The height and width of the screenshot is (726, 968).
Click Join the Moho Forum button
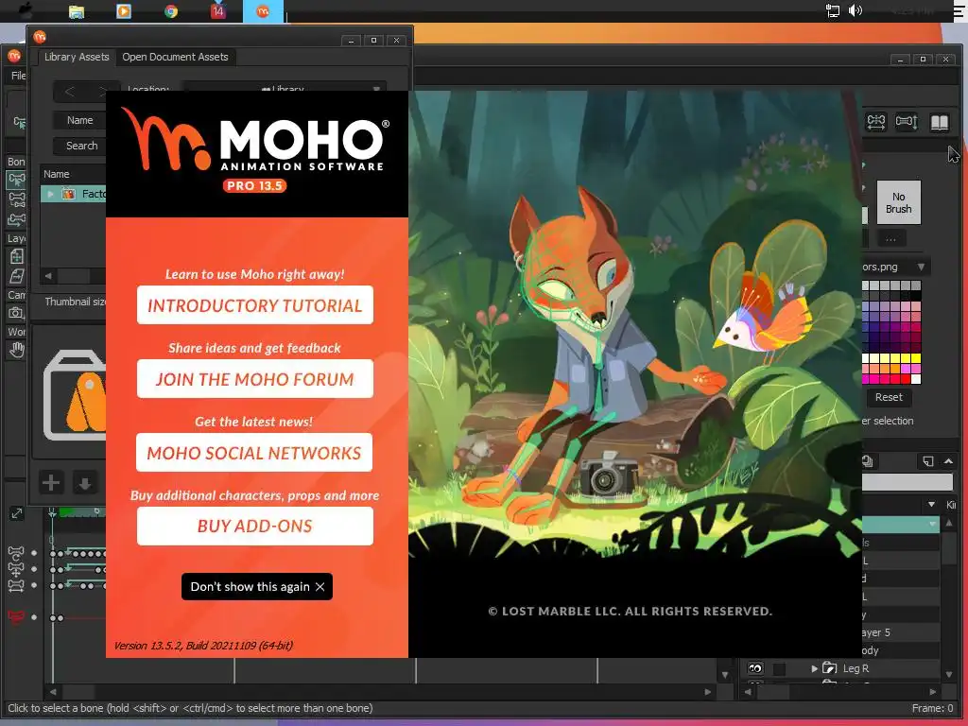coord(255,378)
